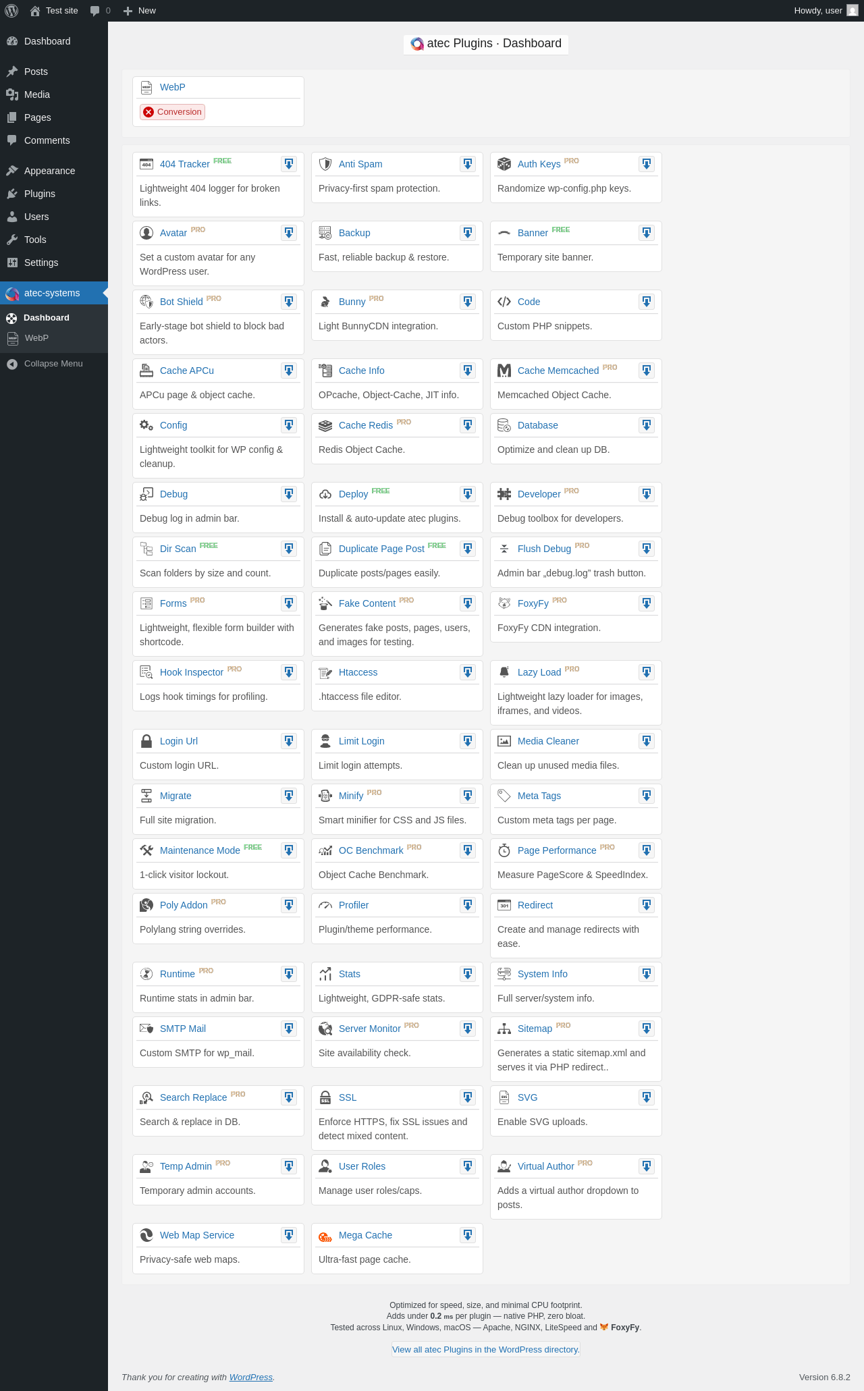Click the install icon for Anti Spam
864x1391 pixels.
pos(468,164)
